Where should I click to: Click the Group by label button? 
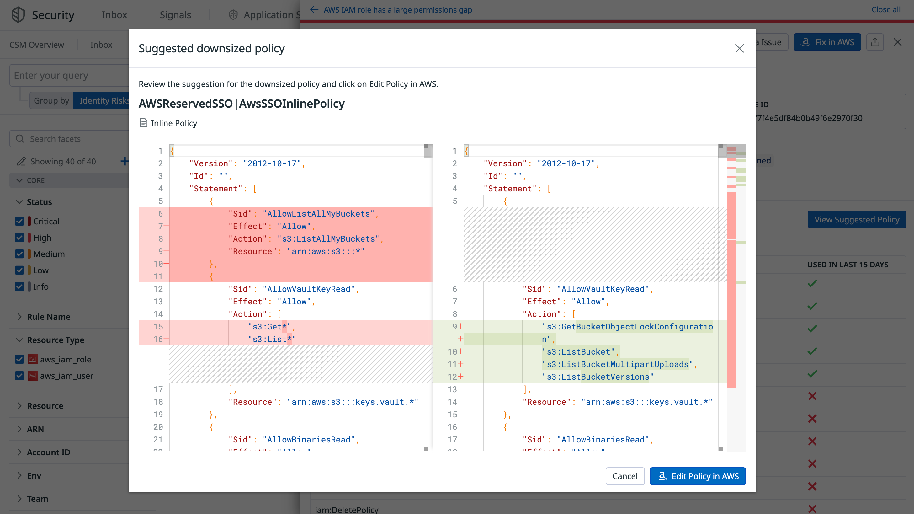click(x=51, y=100)
